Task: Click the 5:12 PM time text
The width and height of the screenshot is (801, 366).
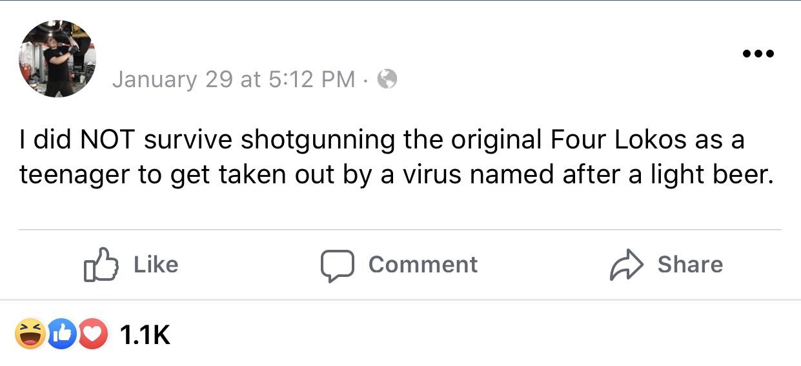Action: click(311, 79)
